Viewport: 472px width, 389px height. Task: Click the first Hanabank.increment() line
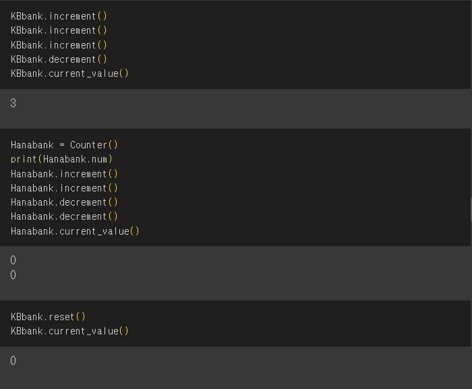(x=64, y=174)
